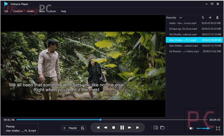Open the Controls menu
This screenshot has width=224, height=136.
click(18, 11)
